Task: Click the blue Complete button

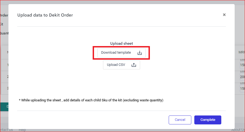Action: click(x=208, y=120)
